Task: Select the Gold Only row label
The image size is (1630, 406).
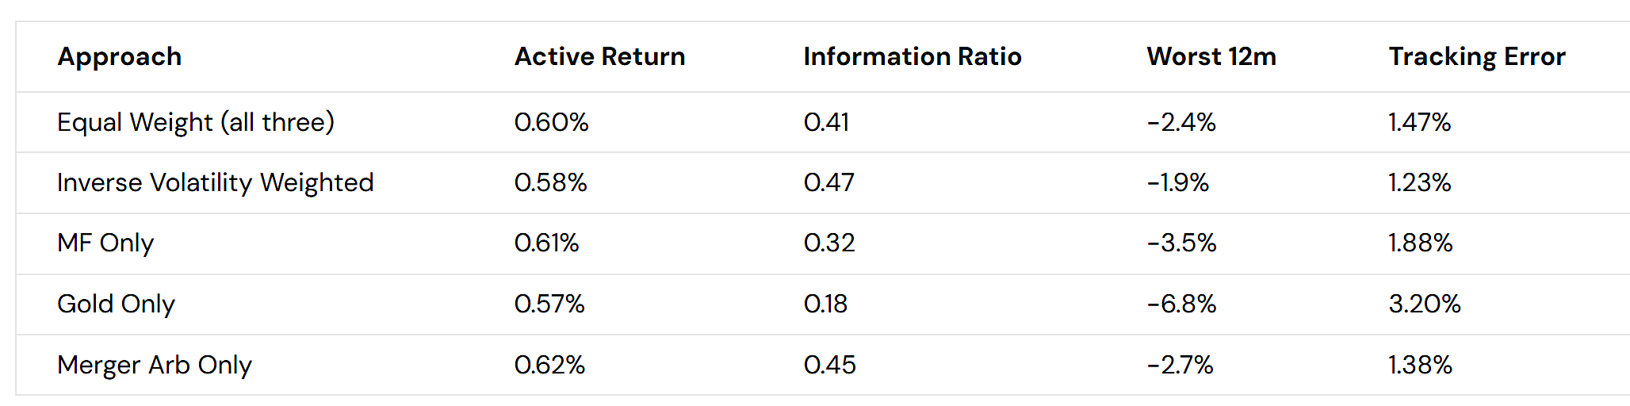Action: tap(116, 304)
